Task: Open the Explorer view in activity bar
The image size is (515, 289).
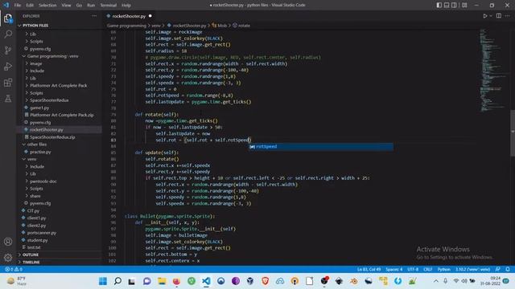Action: click(8, 18)
